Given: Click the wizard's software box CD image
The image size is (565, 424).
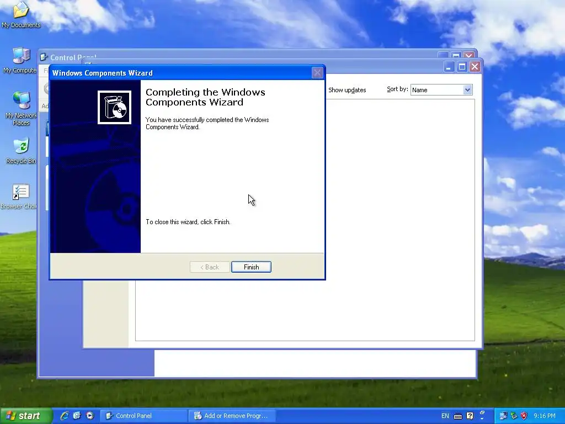Looking at the screenshot, I should 115,107.
